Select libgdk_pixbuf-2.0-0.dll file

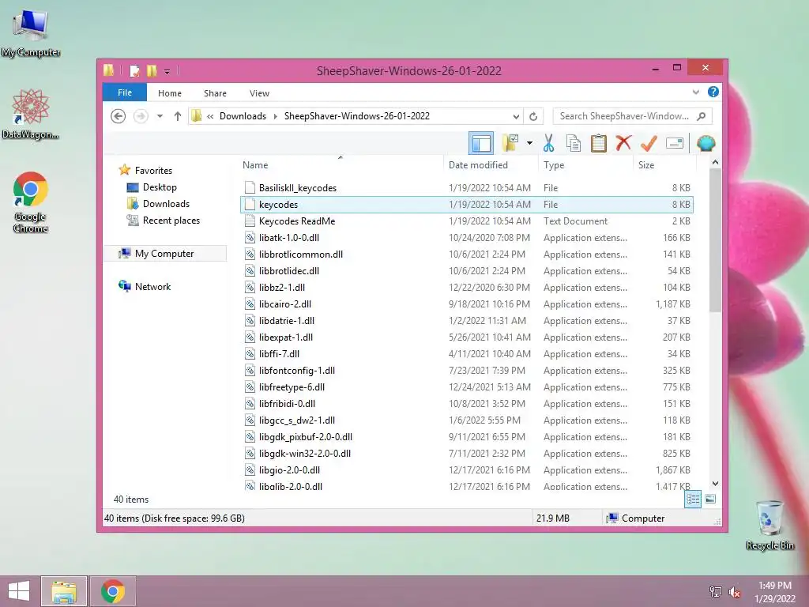coord(466,436)
